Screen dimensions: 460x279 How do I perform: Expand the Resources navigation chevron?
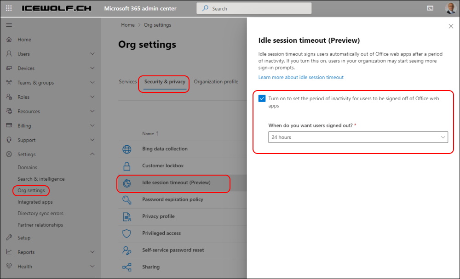tap(92, 111)
